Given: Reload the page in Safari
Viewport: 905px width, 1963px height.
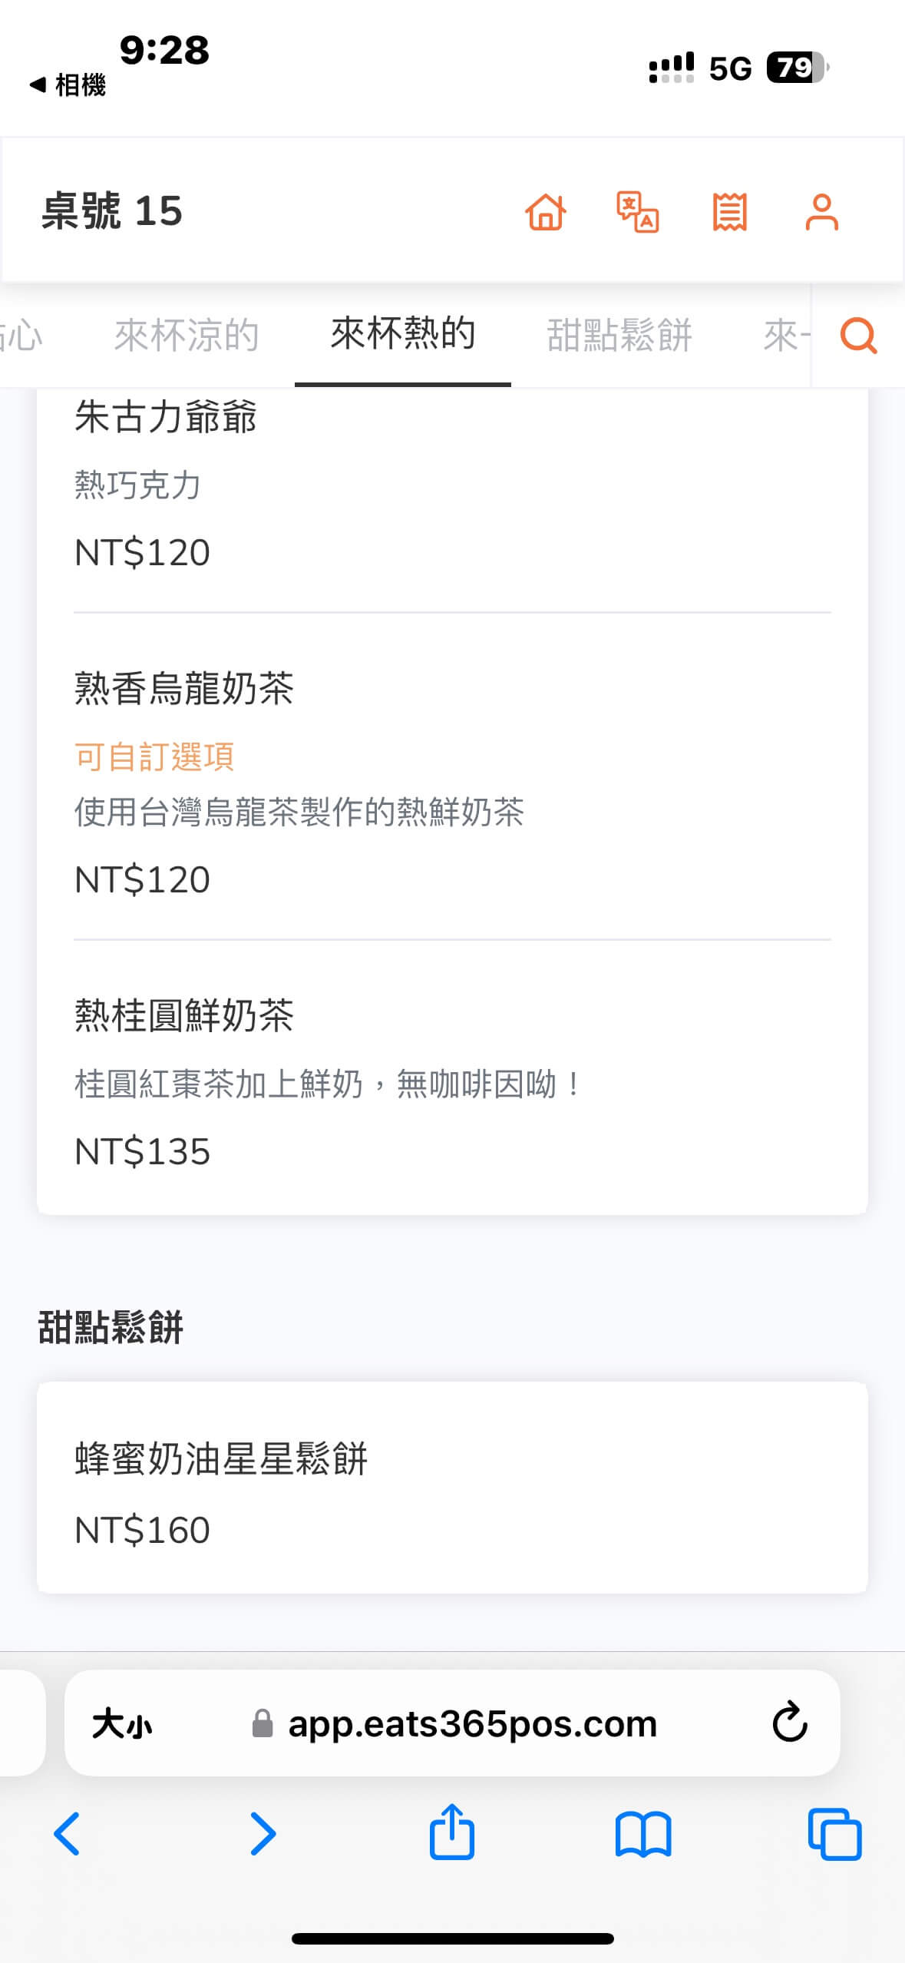Looking at the screenshot, I should [x=789, y=1723].
